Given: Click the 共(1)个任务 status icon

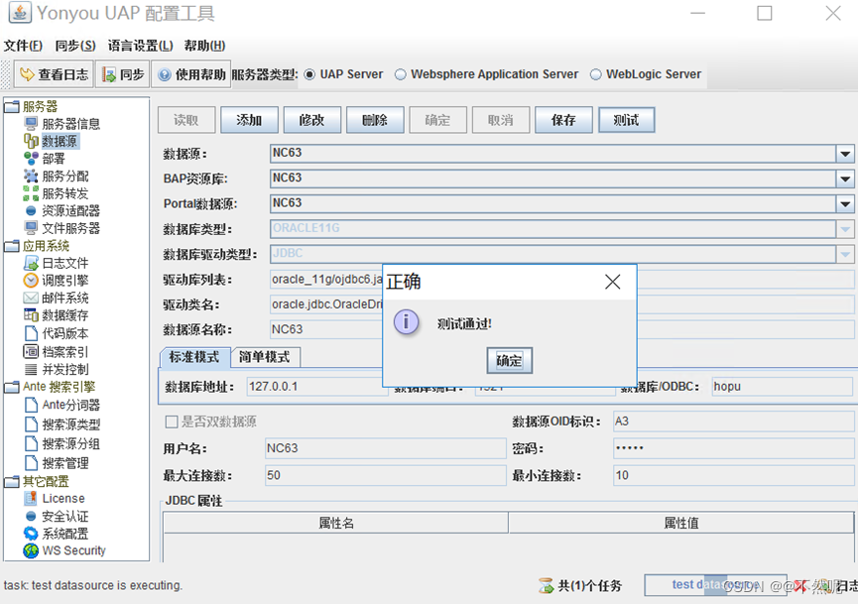Looking at the screenshot, I should [x=547, y=586].
